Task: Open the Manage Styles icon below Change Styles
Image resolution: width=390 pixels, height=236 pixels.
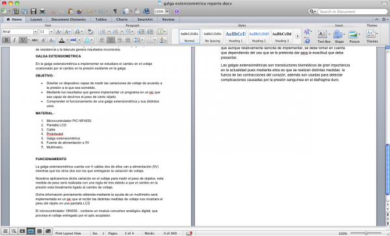Action: [x=307, y=41]
